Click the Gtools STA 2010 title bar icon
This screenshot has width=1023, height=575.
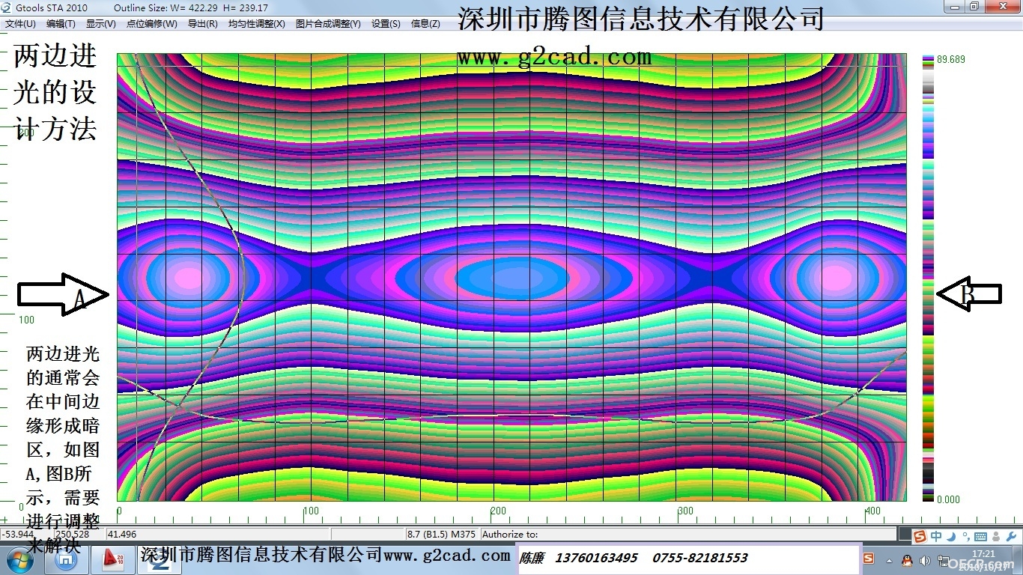7,7
